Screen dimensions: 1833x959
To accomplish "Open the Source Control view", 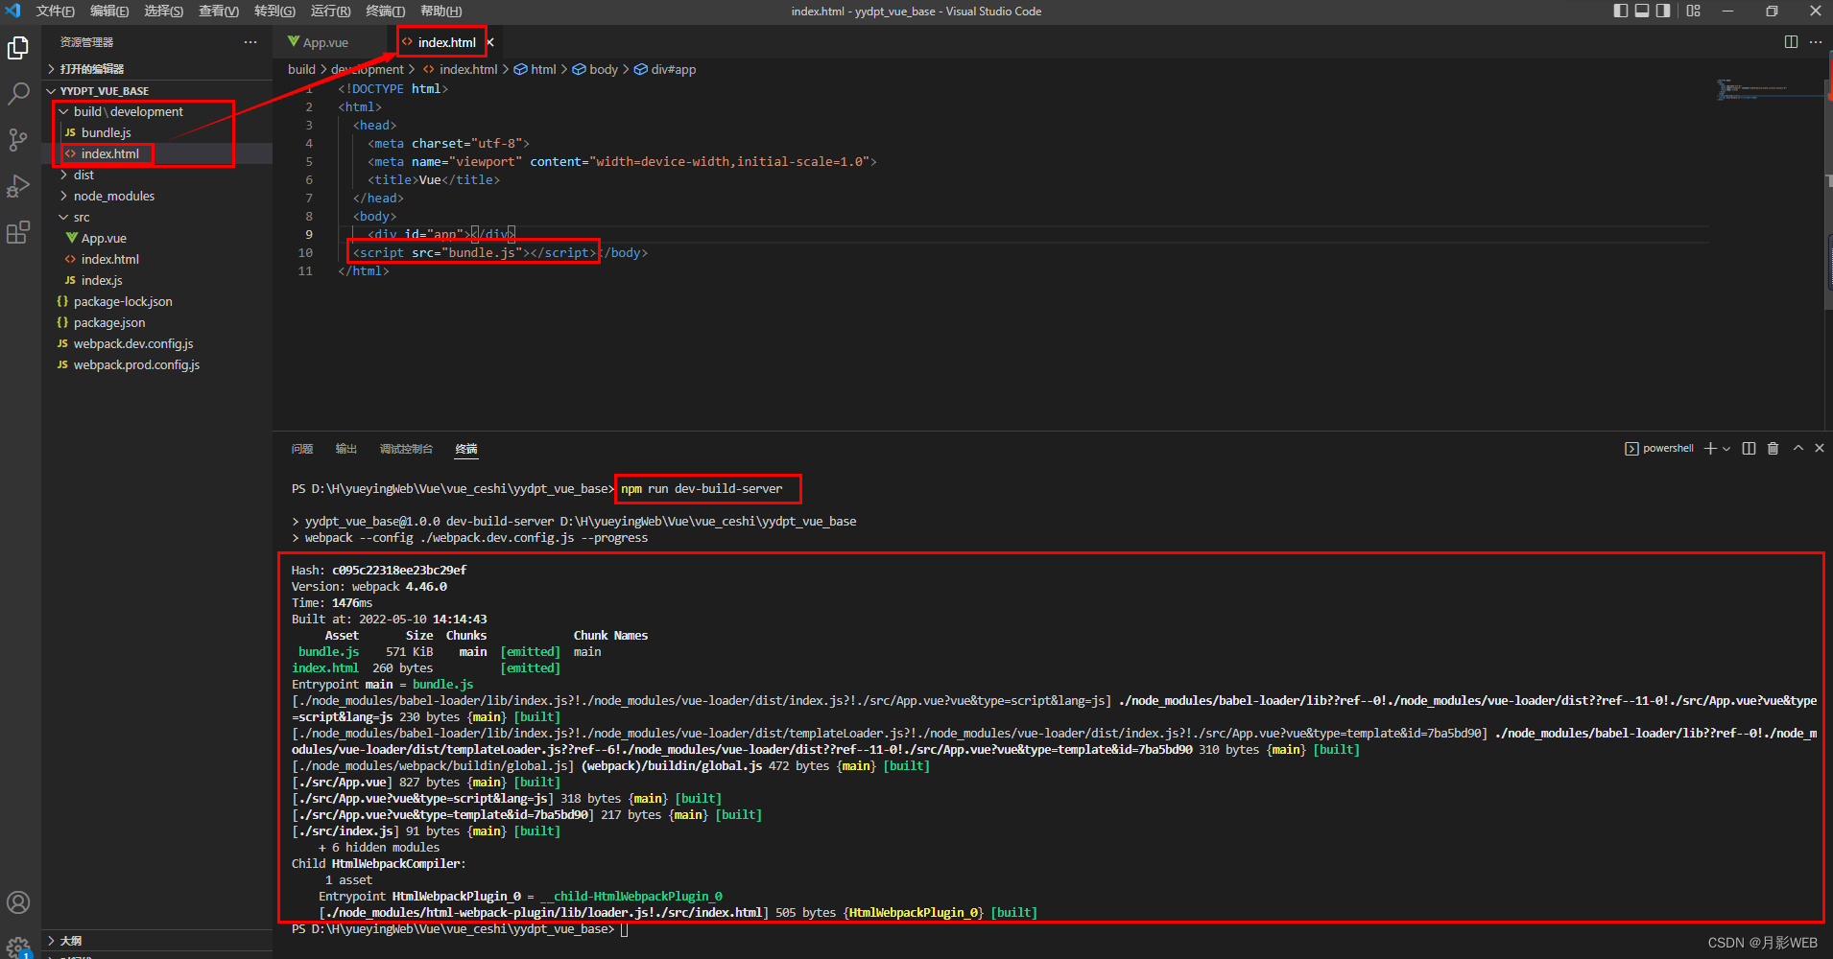I will pyautogui.click(x=18, y=140).
